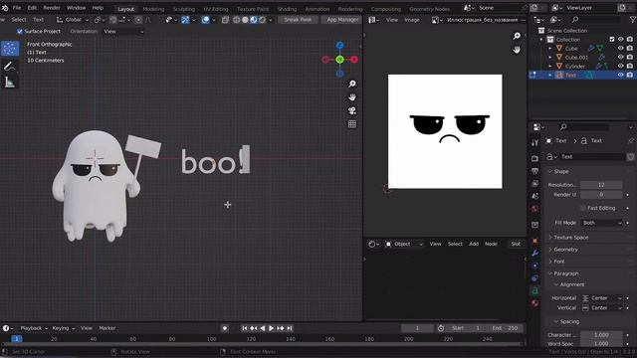
Task: Click the pan hand icon in image editor
Action: click(x=517, y=50)
